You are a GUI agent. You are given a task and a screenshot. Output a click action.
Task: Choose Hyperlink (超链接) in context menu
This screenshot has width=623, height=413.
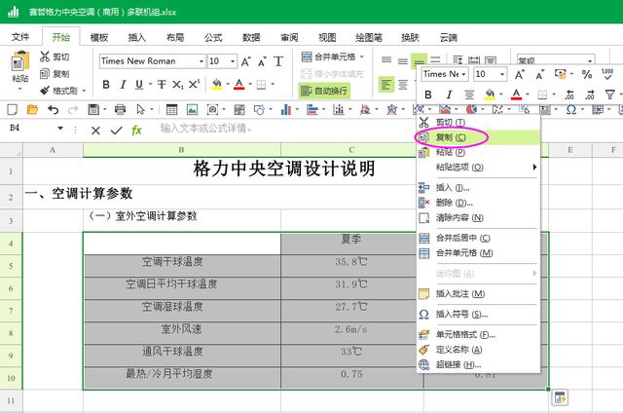coord(478,364)
